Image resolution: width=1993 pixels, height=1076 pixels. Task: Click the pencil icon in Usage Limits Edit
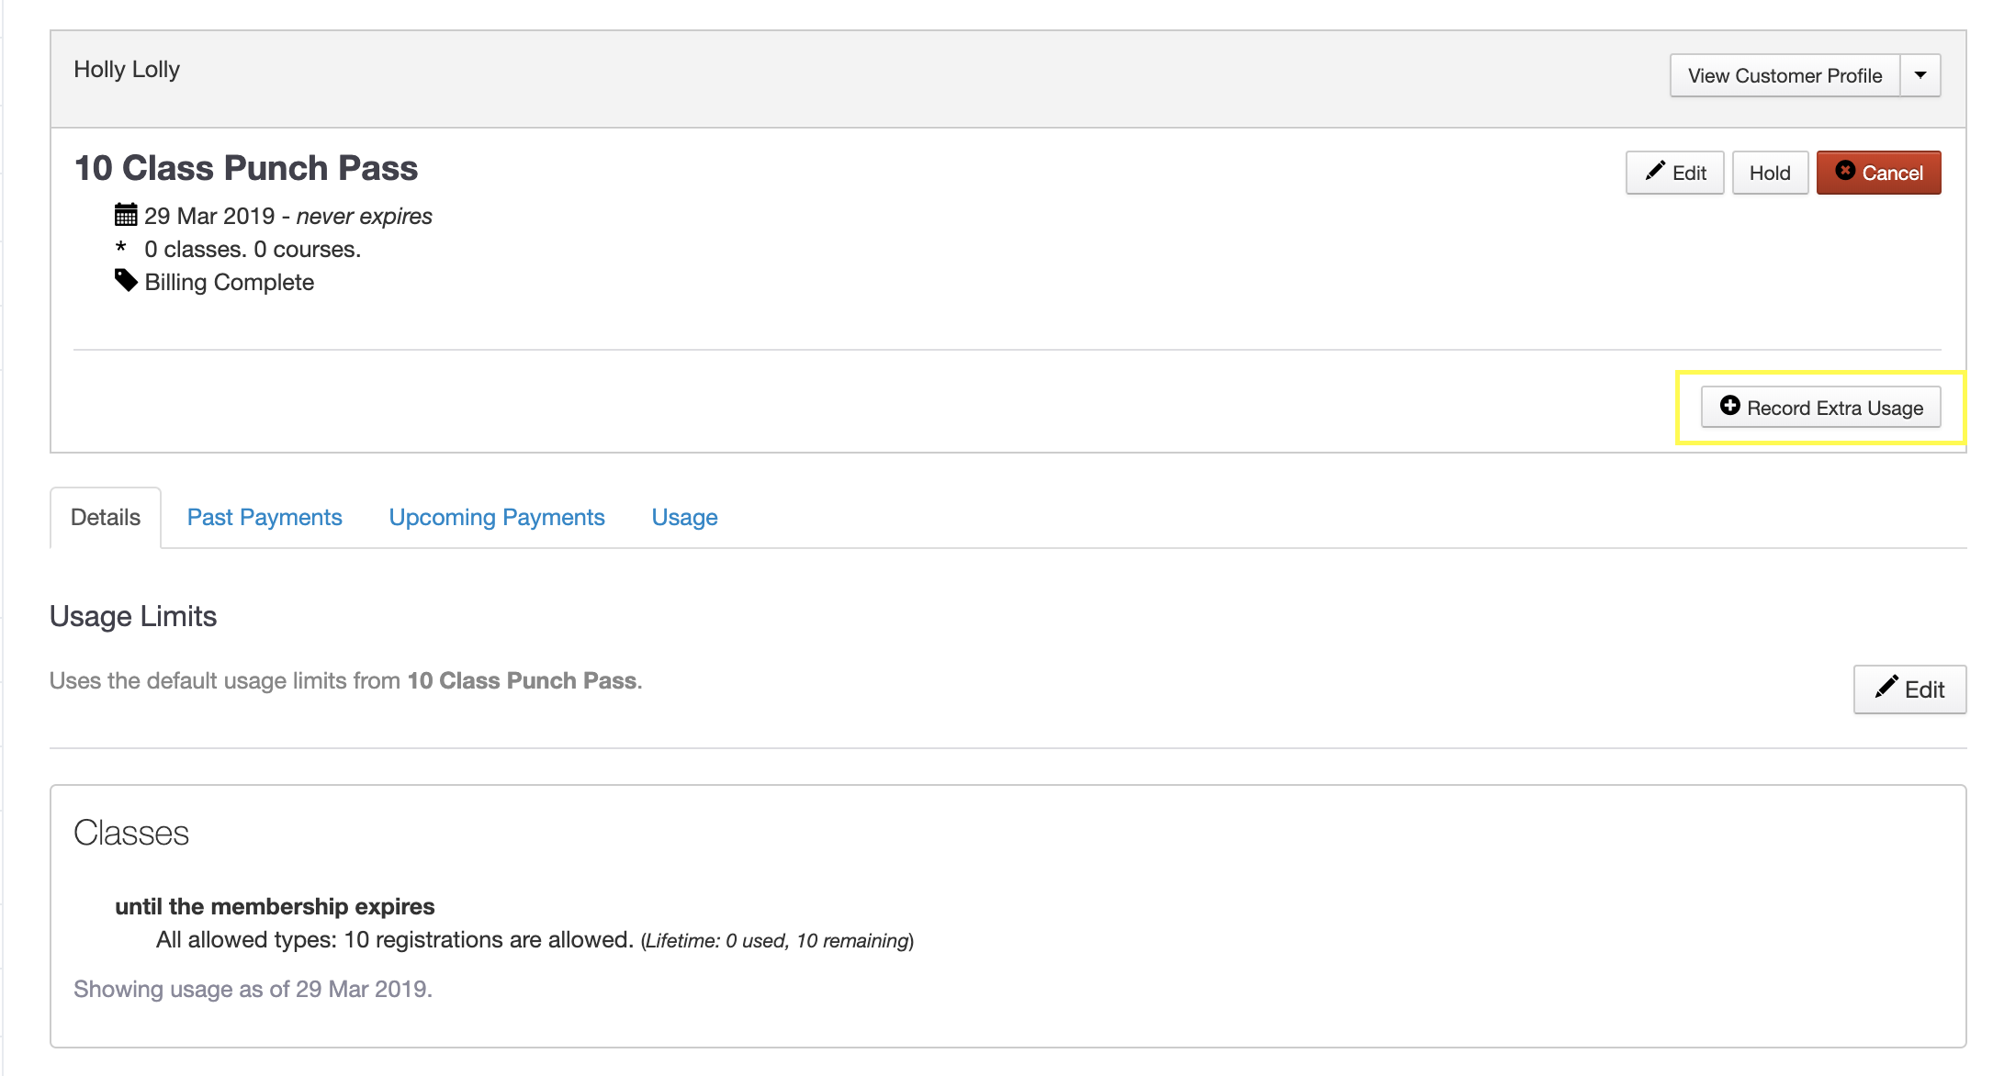1886,687
